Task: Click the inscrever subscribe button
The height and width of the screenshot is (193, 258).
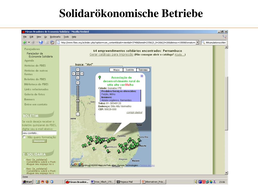Action: [40, 141]
